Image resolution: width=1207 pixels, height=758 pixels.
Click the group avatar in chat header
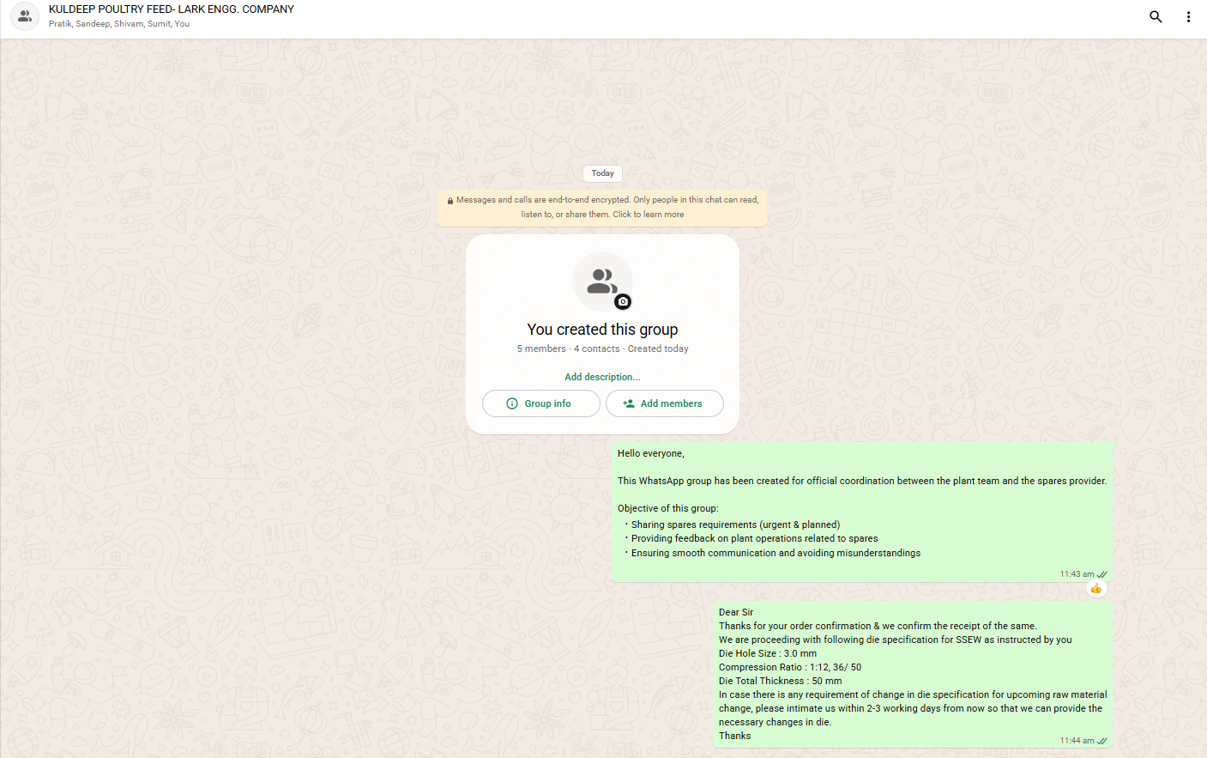pyautogui.click(x=25, y=16)
